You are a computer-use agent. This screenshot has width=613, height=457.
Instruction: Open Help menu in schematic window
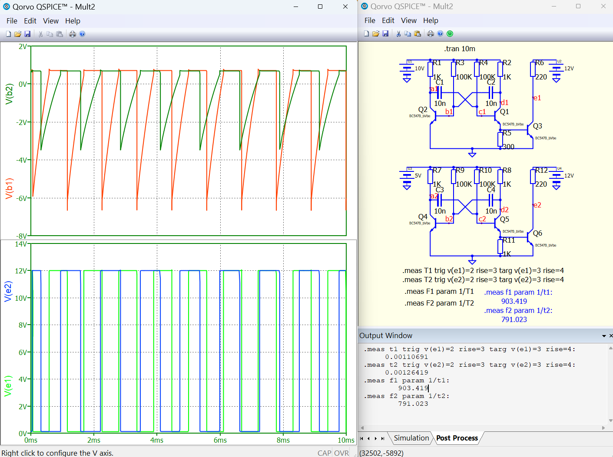tap(431, 20)
